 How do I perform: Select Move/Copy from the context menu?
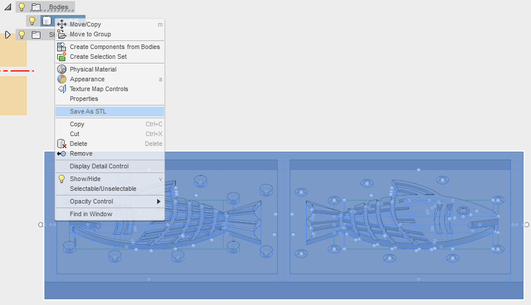[x=110, y=24]
